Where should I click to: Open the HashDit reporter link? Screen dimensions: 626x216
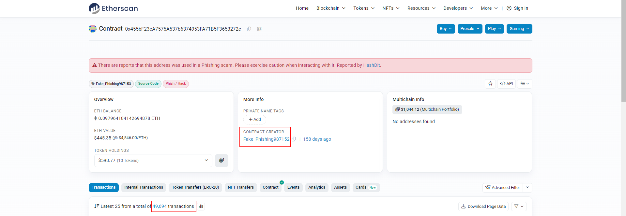(371, 65)
